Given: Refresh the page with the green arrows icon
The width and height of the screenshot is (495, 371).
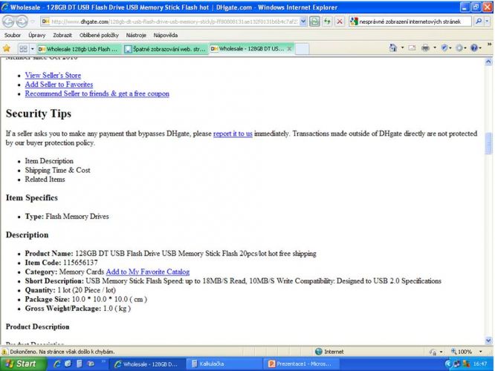Looking at the screenshot, I should [x=327, y=22].
